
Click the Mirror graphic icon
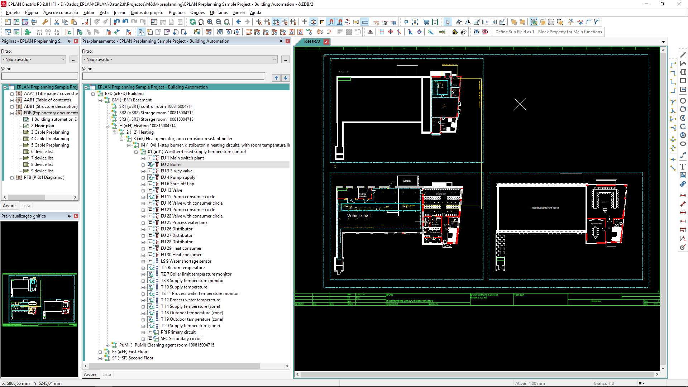(x=468, y=22)
